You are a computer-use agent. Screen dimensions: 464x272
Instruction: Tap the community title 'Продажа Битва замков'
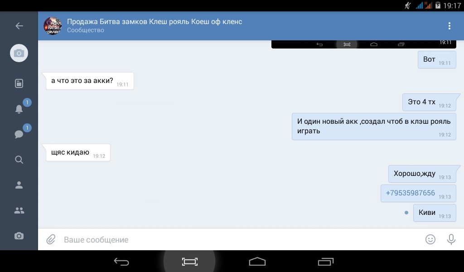click(x=155, y=22)
